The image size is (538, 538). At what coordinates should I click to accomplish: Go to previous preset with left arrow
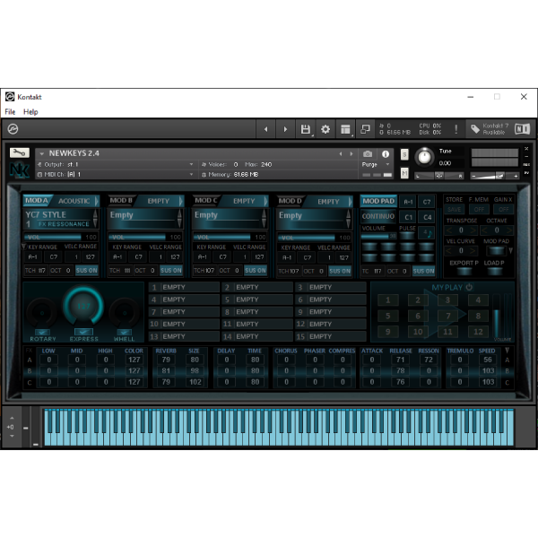pos(265,129)
